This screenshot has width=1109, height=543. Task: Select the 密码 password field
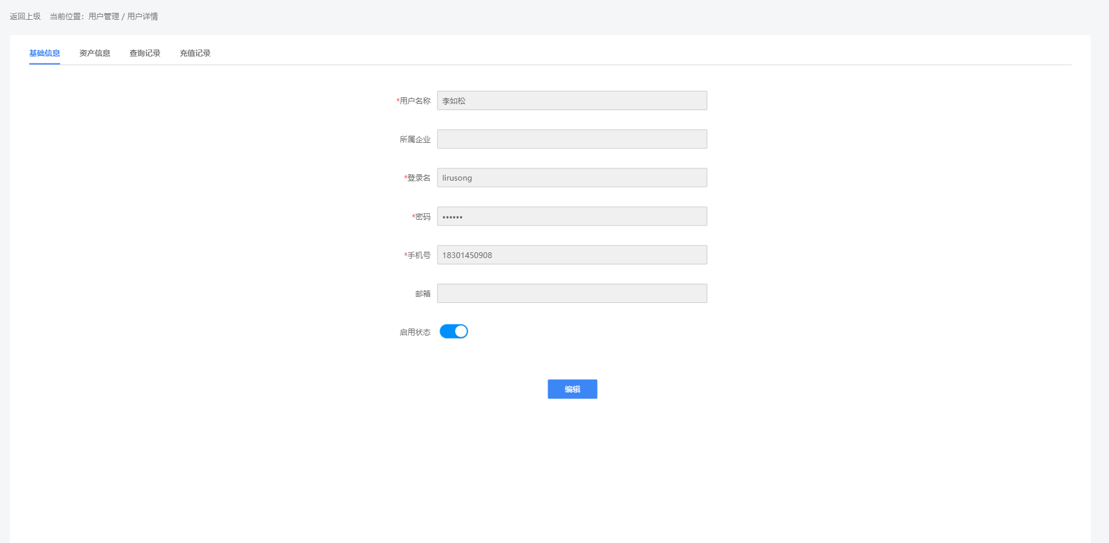click(571, 216)
